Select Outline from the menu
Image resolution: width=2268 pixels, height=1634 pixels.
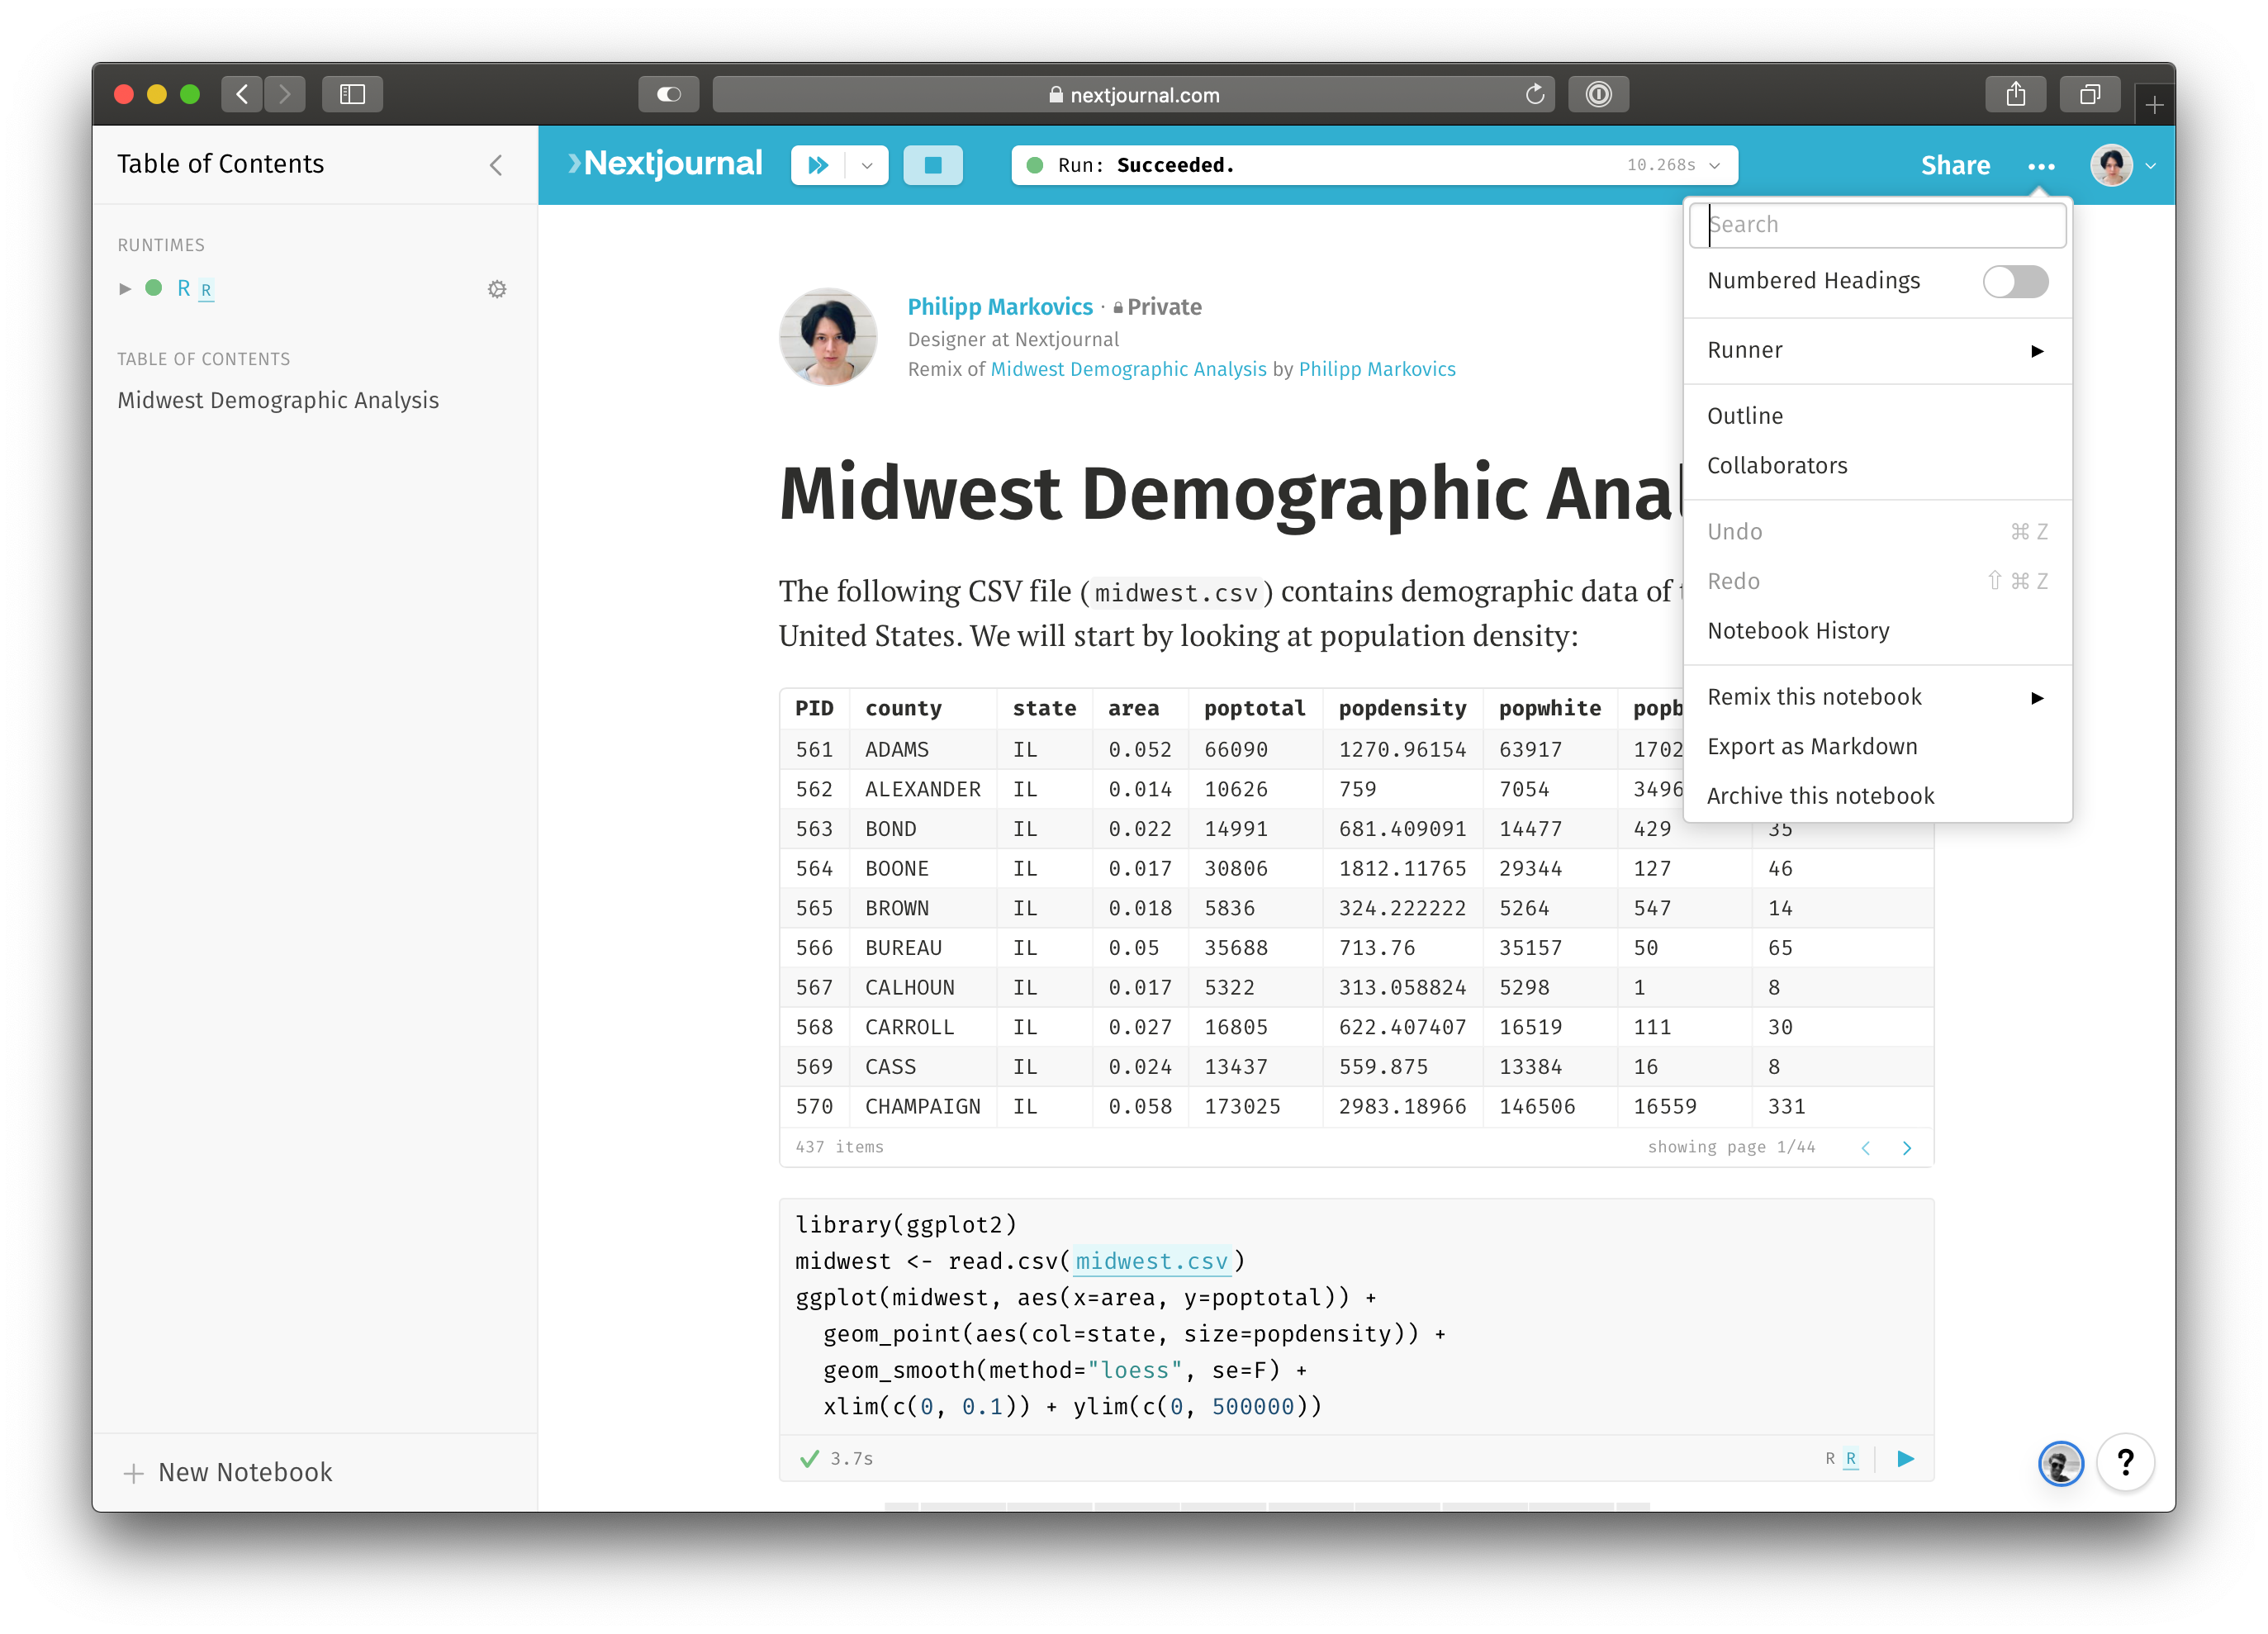point(1877,416)
